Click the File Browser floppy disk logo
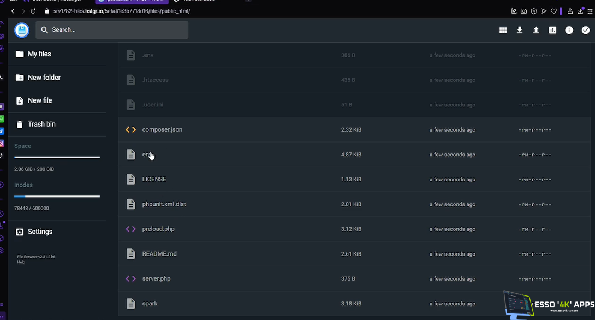The image size is (595, 320). tap(22, 30)
